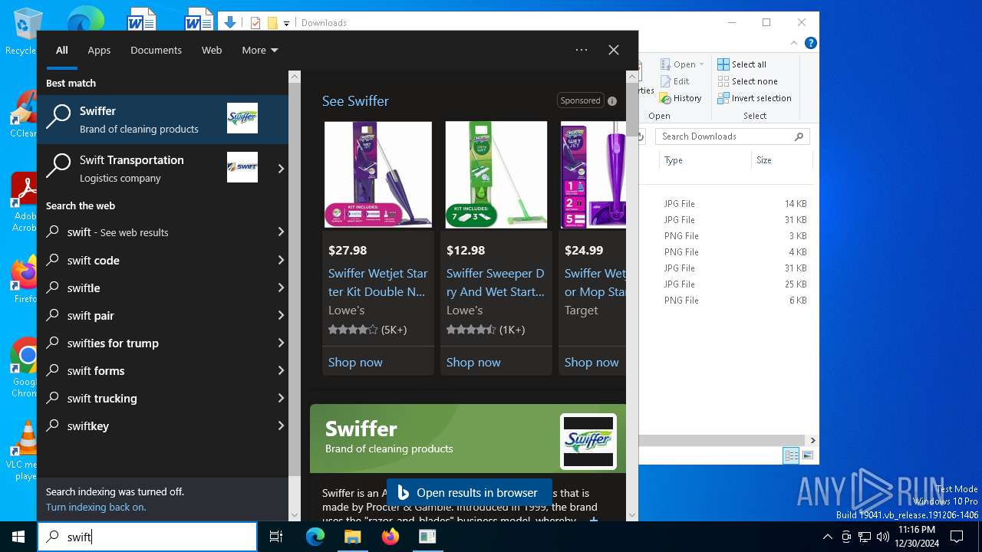Click the Explorer Help question mark icon
This screenshot has width=982, height=552.
811,44
